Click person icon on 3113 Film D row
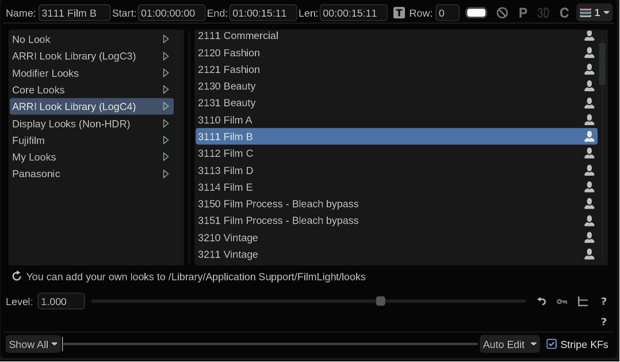The image size is (620, 362). coord(589,170)
